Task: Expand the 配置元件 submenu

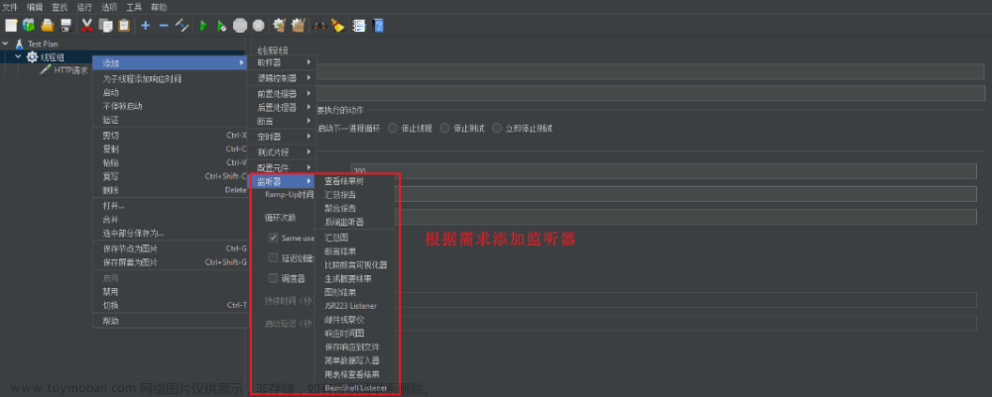Action: click(283, 168)
